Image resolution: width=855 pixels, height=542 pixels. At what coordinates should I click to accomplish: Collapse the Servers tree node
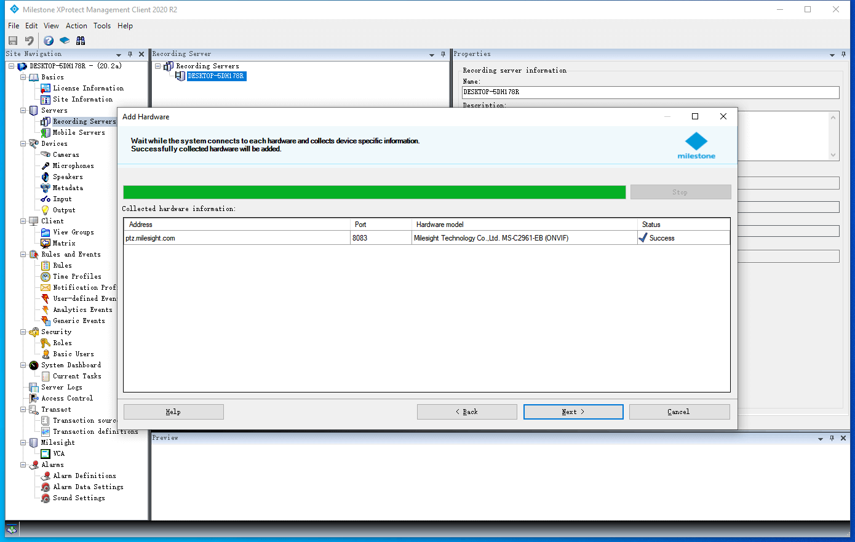tap(23, 111)
